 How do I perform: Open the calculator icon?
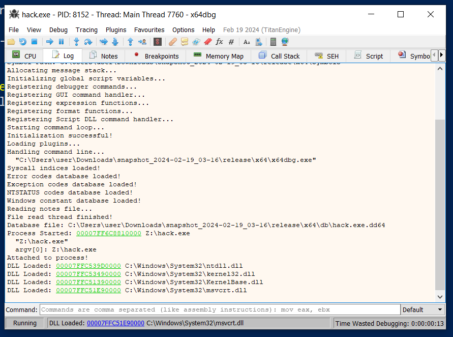coord(273,42)
